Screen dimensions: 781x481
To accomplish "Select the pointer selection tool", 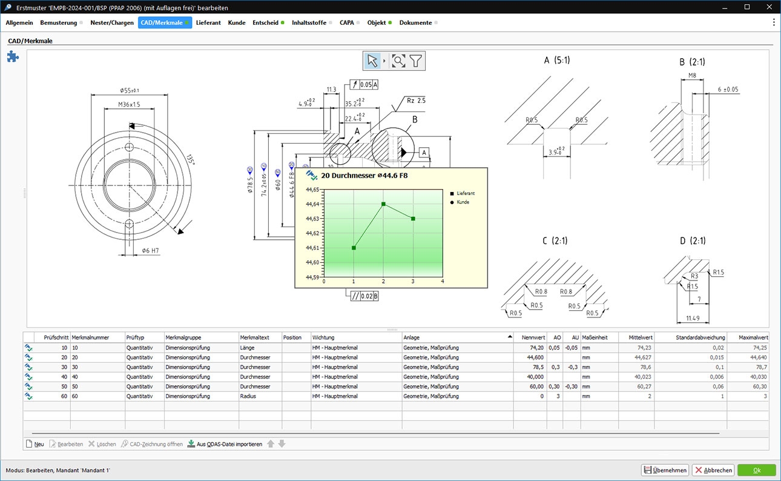I will point(372,61).
